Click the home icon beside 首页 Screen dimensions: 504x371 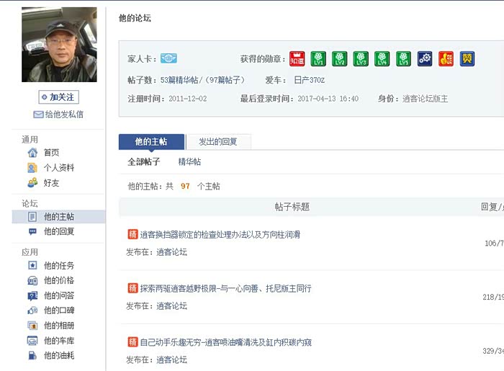tap(32, 153)
